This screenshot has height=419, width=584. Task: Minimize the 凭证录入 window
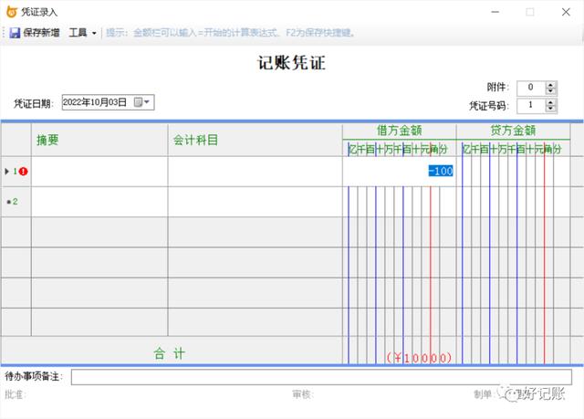click(495, 12)
